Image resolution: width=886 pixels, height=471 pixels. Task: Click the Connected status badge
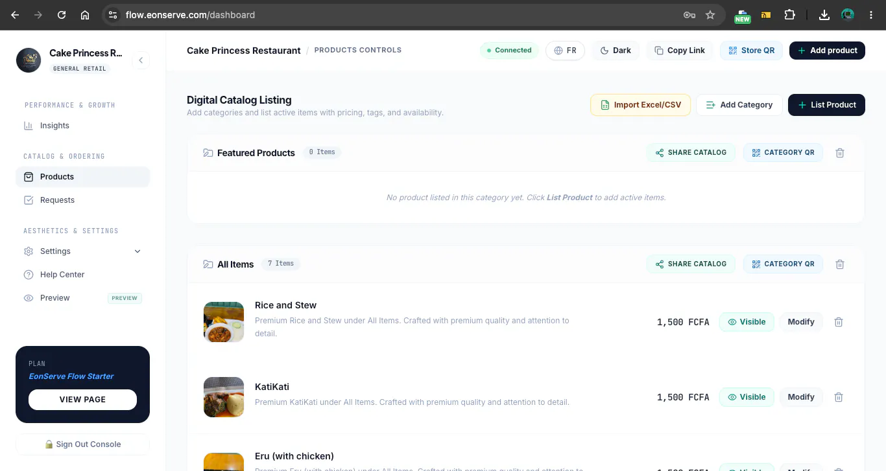pyautogui.click(x=509, y=51)
